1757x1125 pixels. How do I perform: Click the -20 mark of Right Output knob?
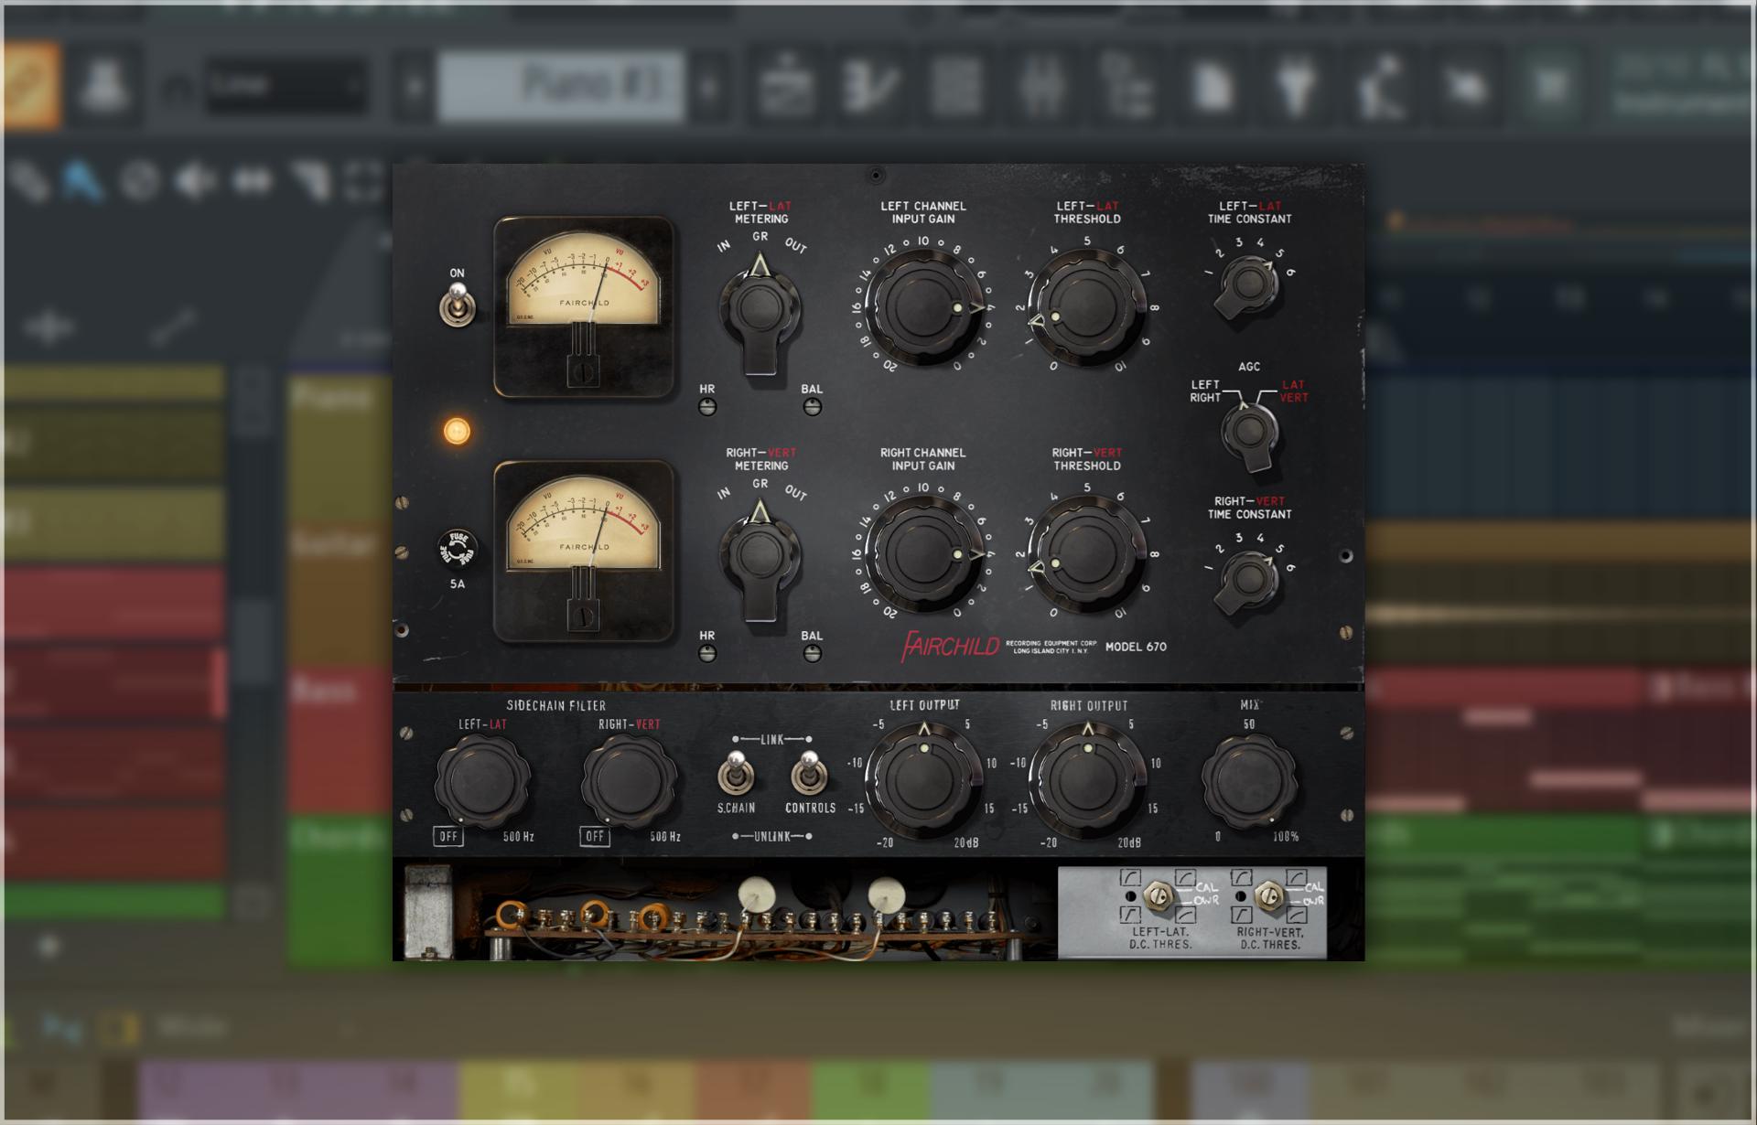tap(1049, 842)
